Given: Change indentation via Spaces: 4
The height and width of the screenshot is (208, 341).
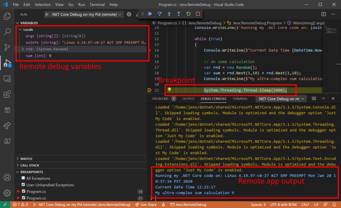Looking at the screenshot, I should point(258,205).
